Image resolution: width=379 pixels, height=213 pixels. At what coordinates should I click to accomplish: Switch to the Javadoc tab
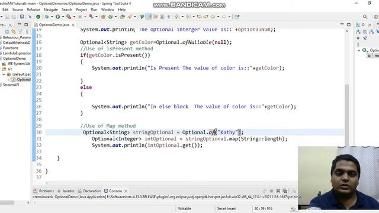pos(66,191)
